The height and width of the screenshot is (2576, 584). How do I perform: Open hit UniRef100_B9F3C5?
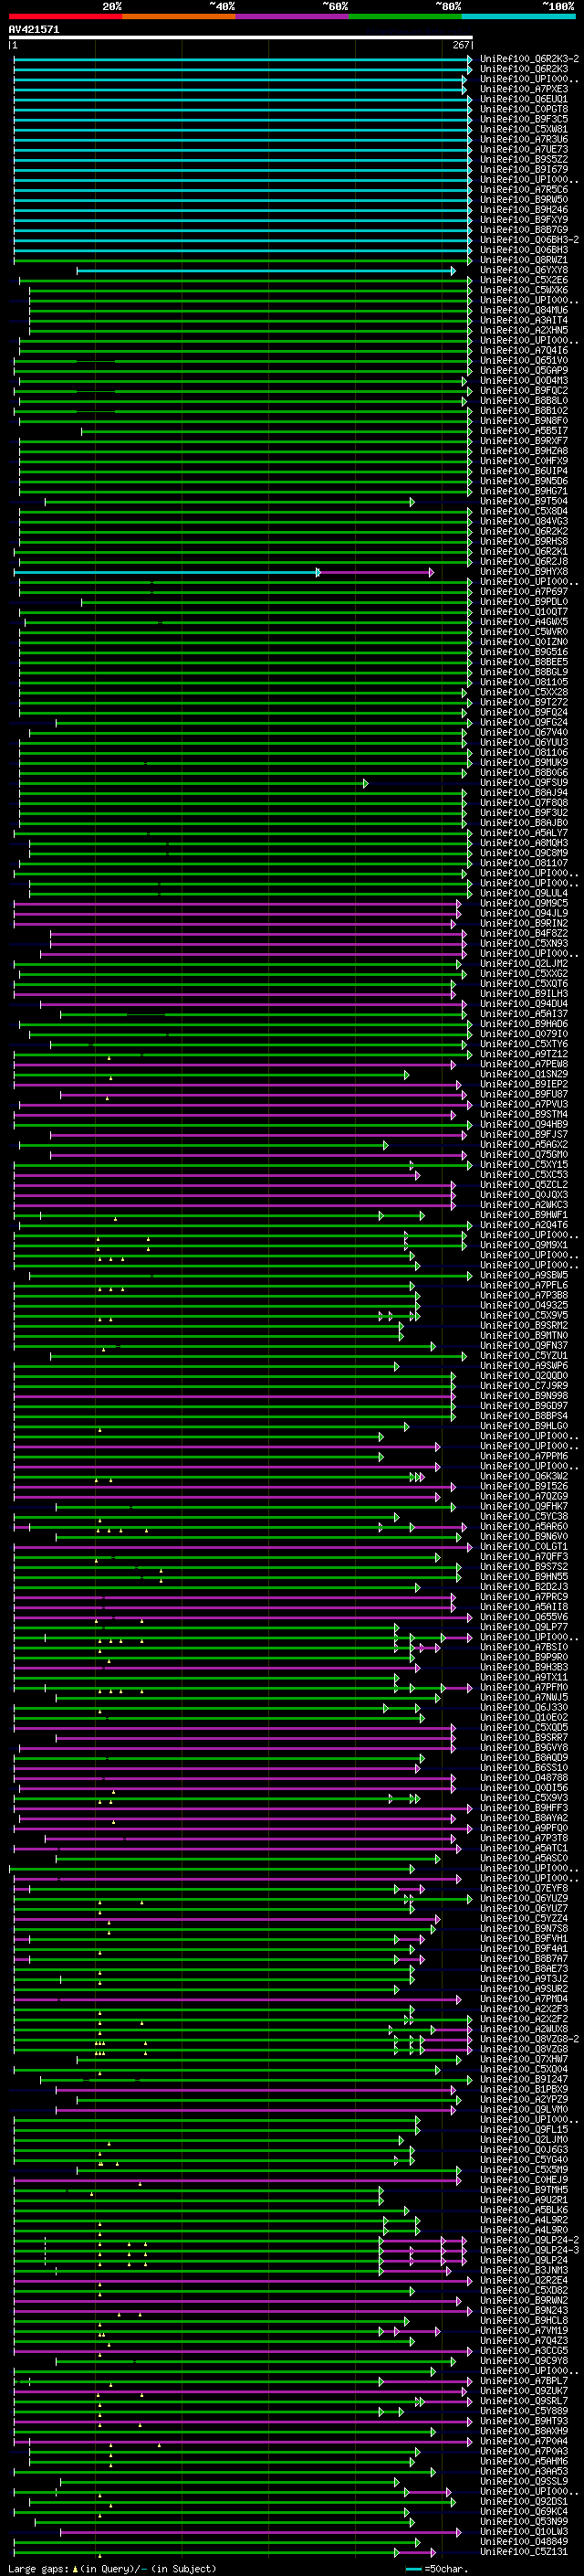[x=524, y=119]
